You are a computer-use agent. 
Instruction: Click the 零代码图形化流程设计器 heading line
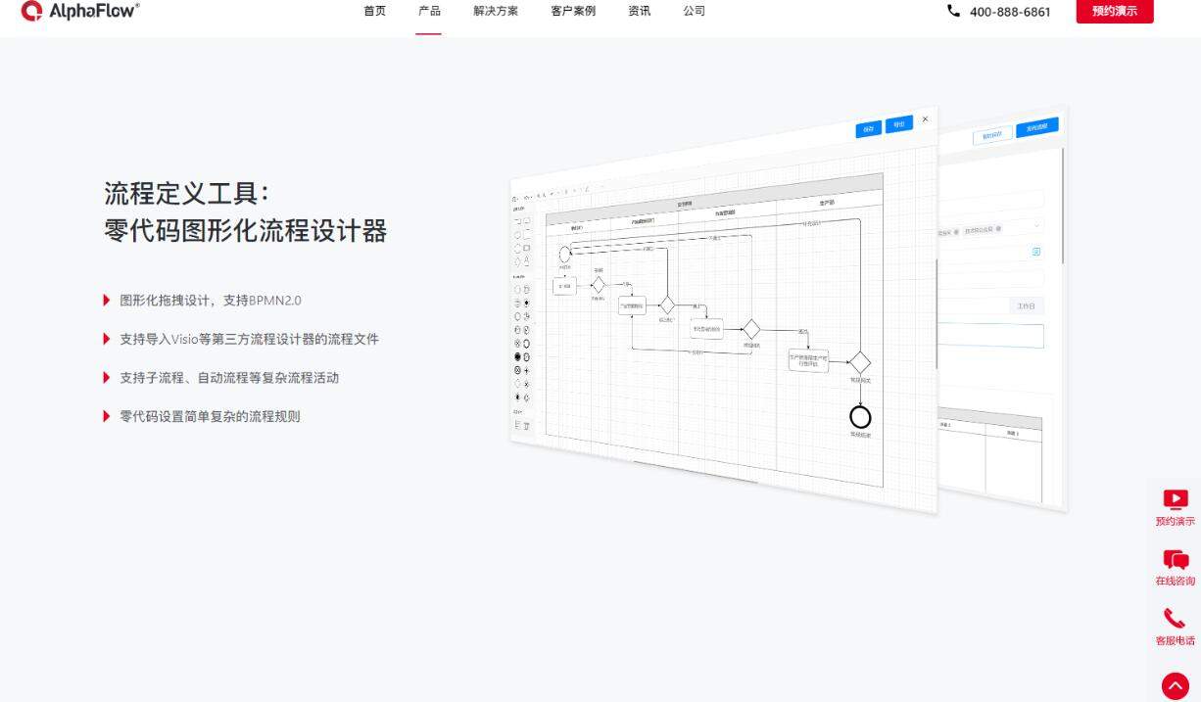(x=245, y=231)
